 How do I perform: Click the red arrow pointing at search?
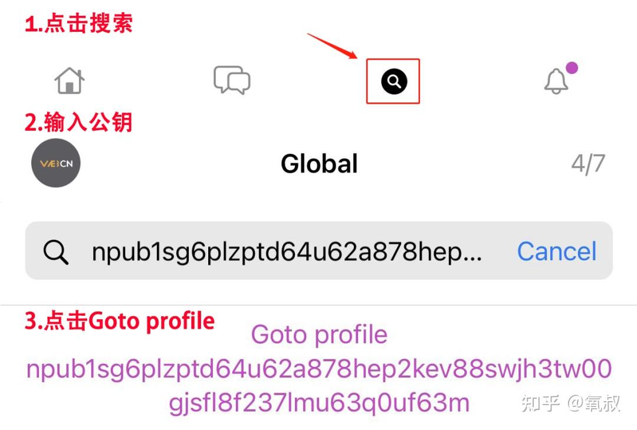332,46
